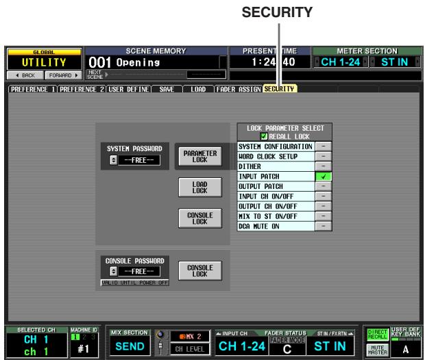425x360 pixels.
Task: Click the SELECTED CH display CH 1
Action: 36,339
